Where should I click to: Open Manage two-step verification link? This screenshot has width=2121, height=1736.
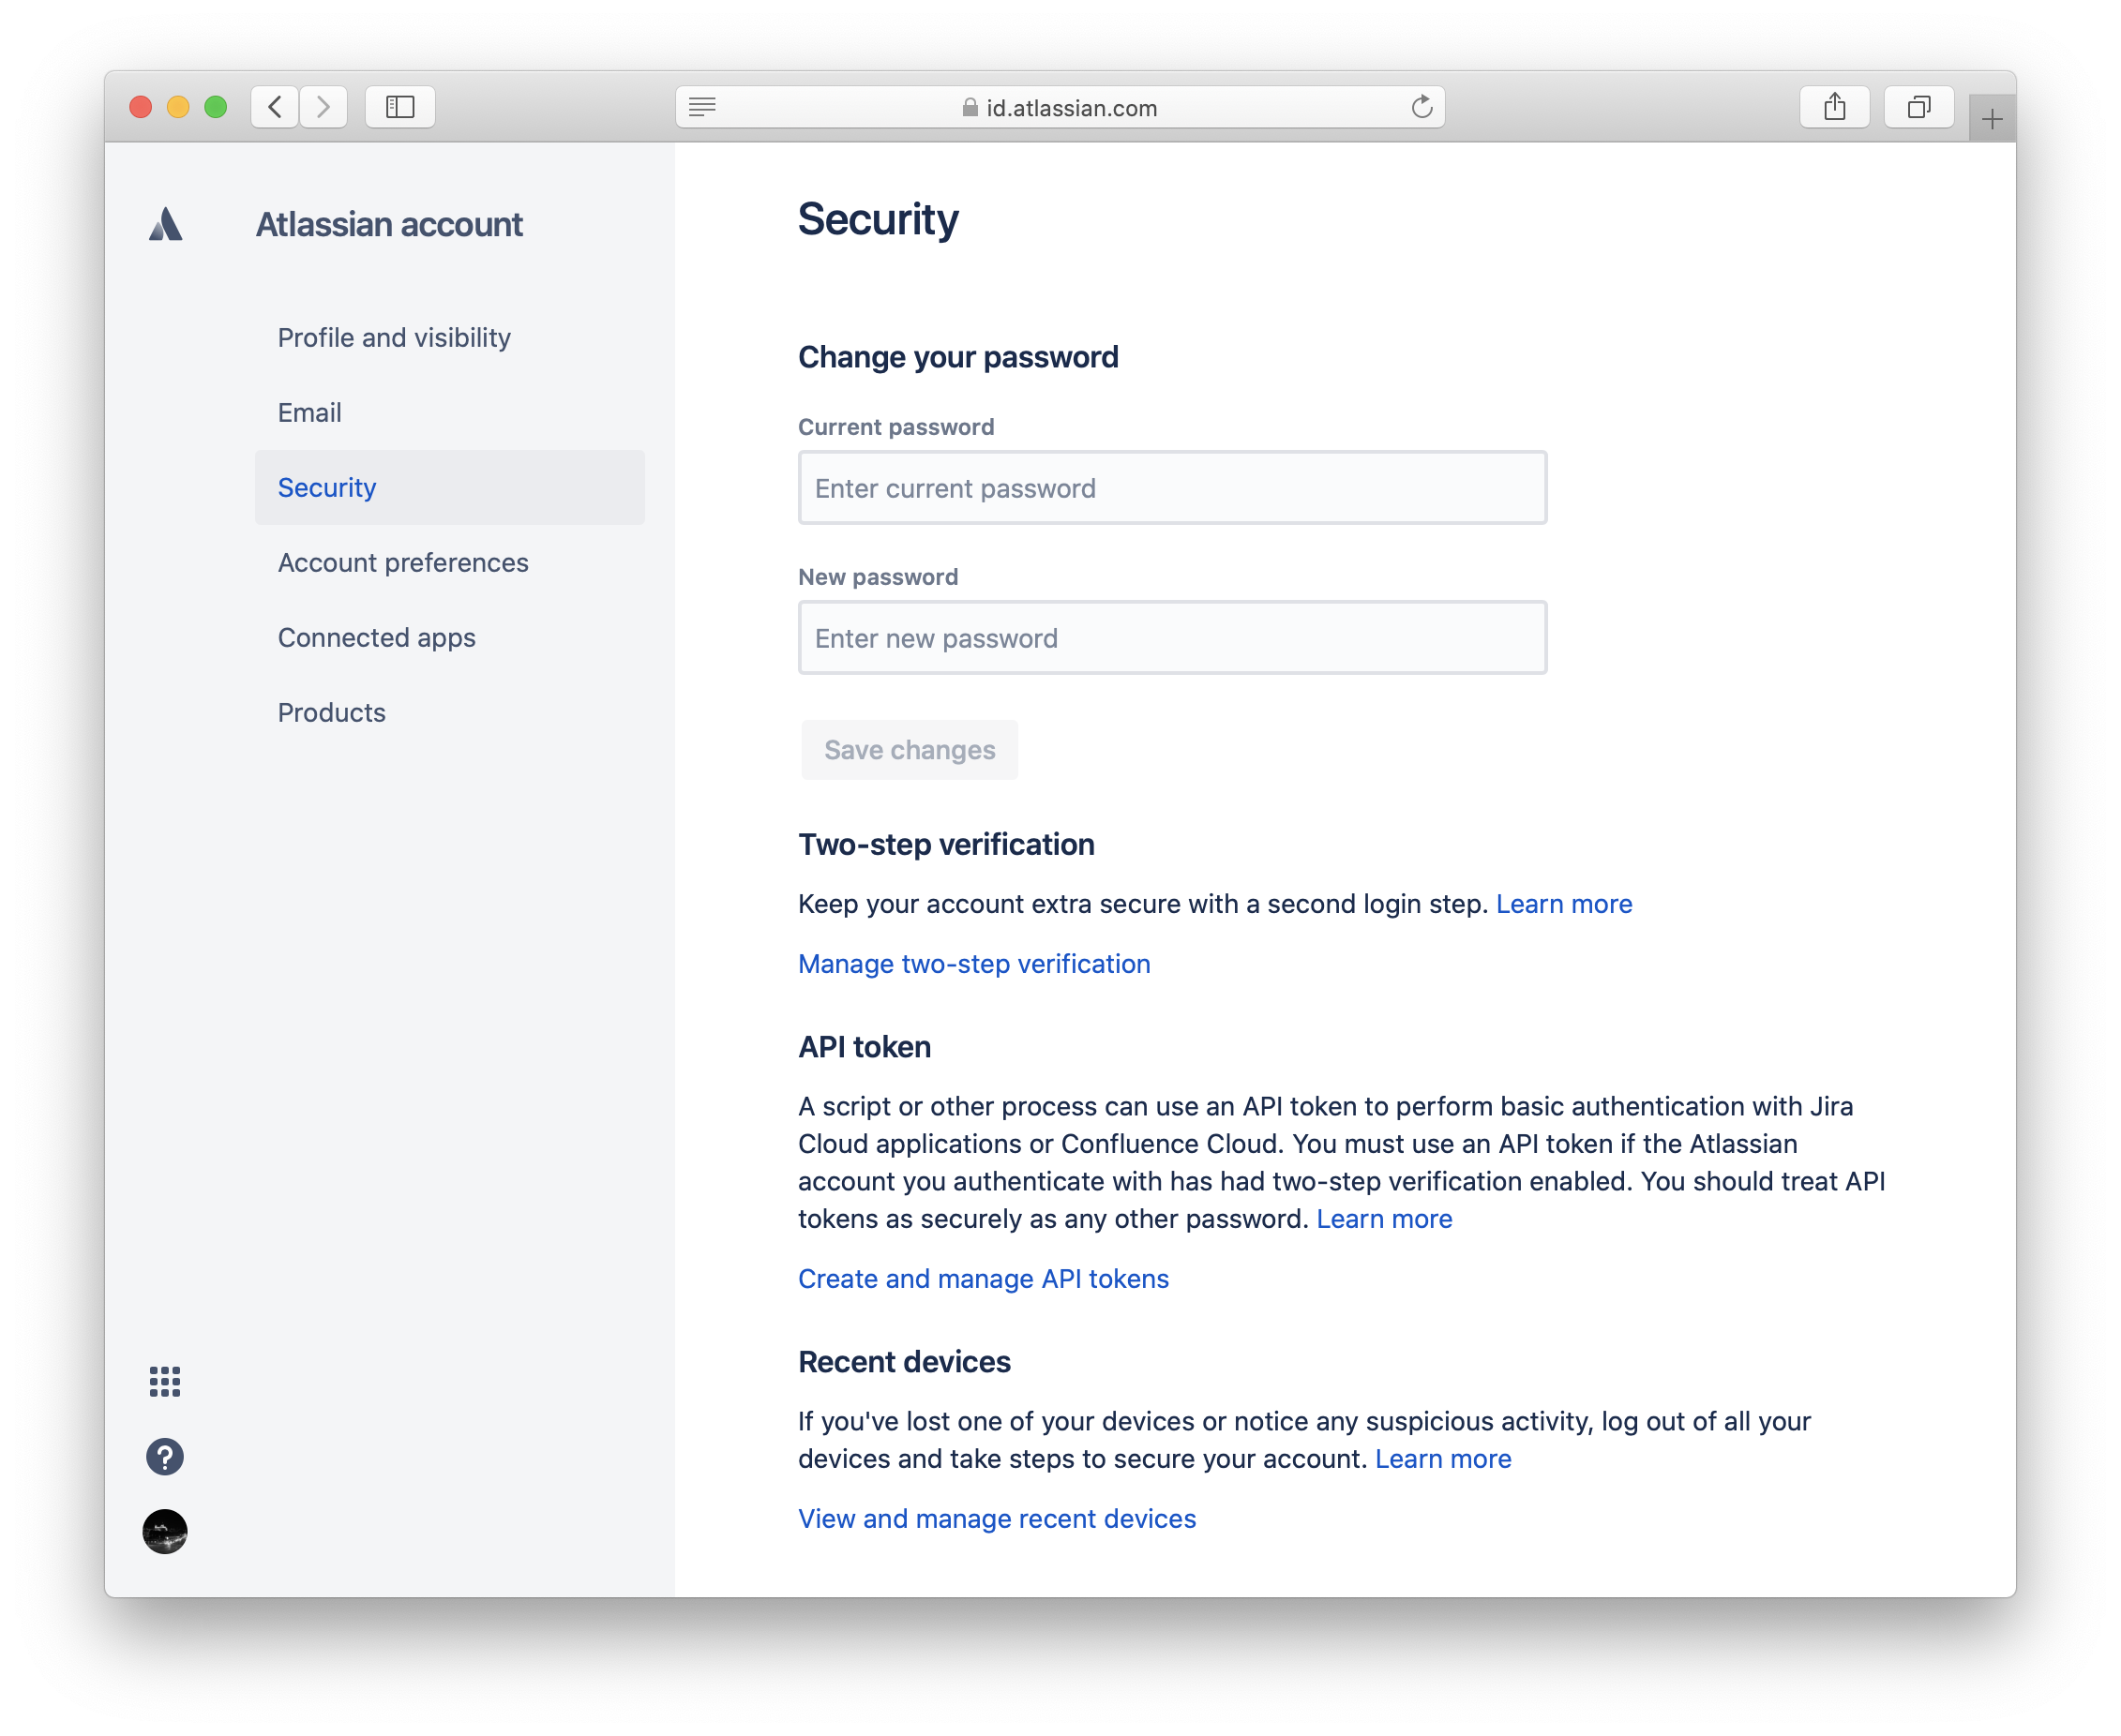pos(973,964)
